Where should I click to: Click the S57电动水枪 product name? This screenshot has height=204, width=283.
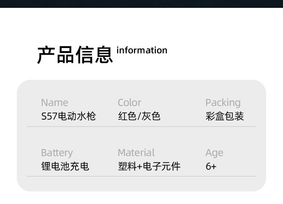(68, 116)
